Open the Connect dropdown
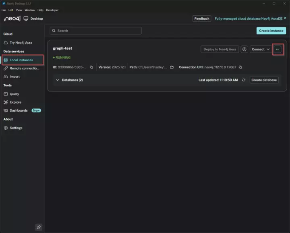Viewport: 290px width, 233px height. point(261,49)
